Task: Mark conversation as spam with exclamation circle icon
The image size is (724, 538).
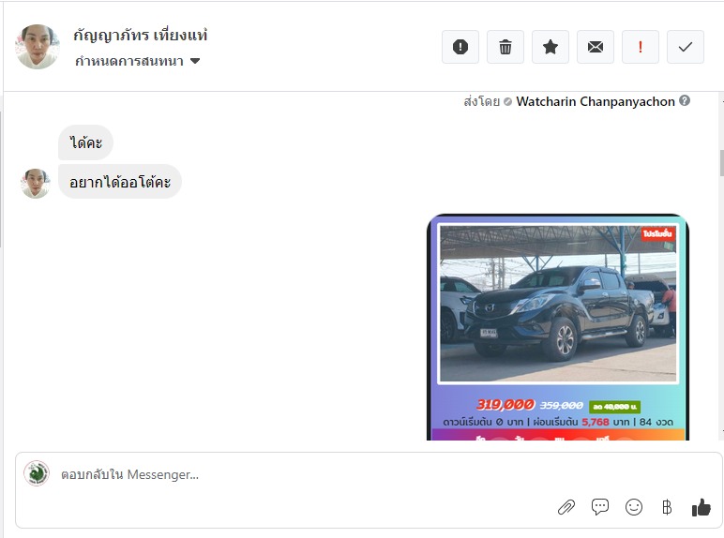Action: 460,47
